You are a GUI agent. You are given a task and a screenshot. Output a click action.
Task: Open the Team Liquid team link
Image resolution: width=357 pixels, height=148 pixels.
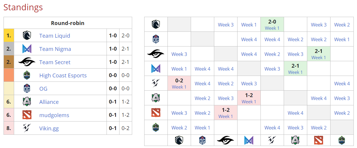click(55, 36)
